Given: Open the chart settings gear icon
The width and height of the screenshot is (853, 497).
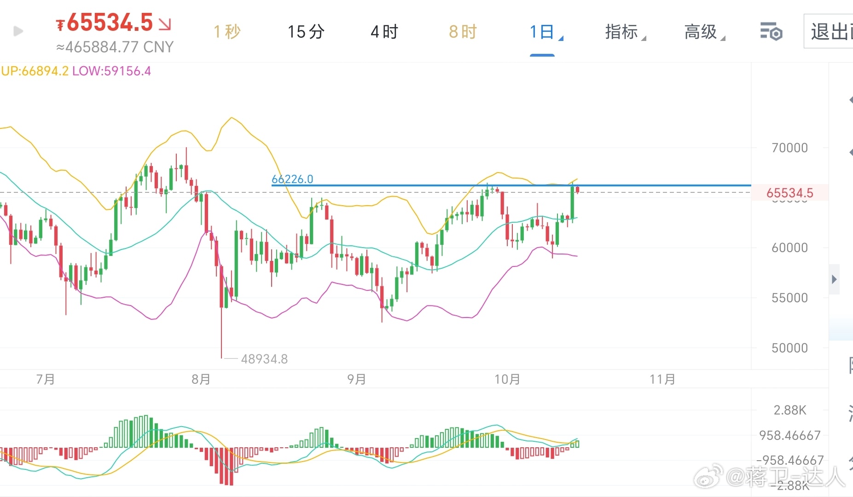Looking at the screenshot, I should click(x=771, y=32).
